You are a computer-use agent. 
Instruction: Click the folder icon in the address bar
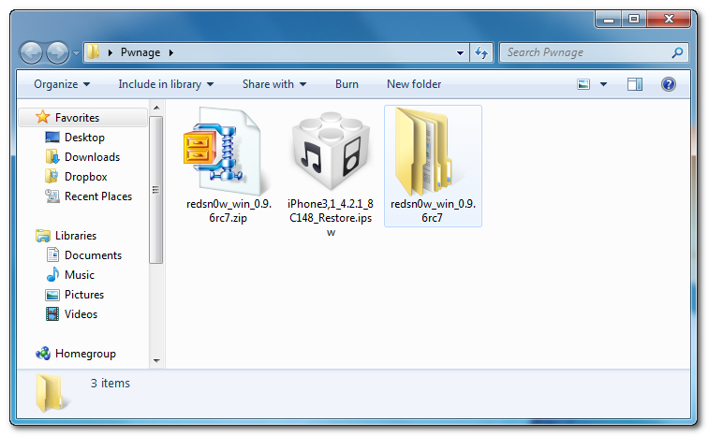coord(93,52)
